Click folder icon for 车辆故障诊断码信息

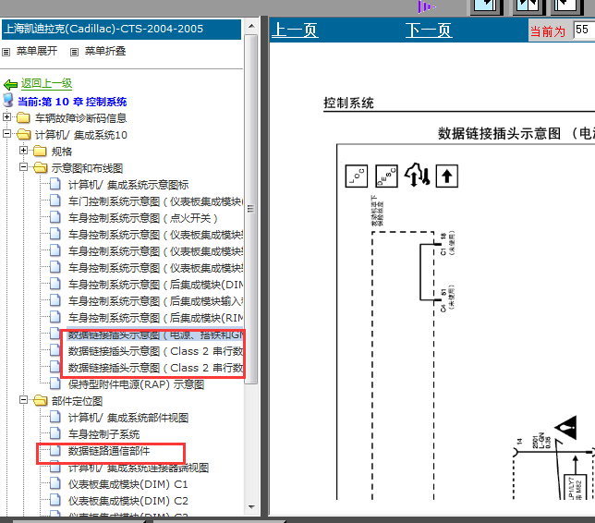coord(23,117)
